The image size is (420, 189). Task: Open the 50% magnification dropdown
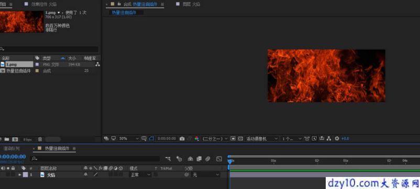(x=129, y=139)
